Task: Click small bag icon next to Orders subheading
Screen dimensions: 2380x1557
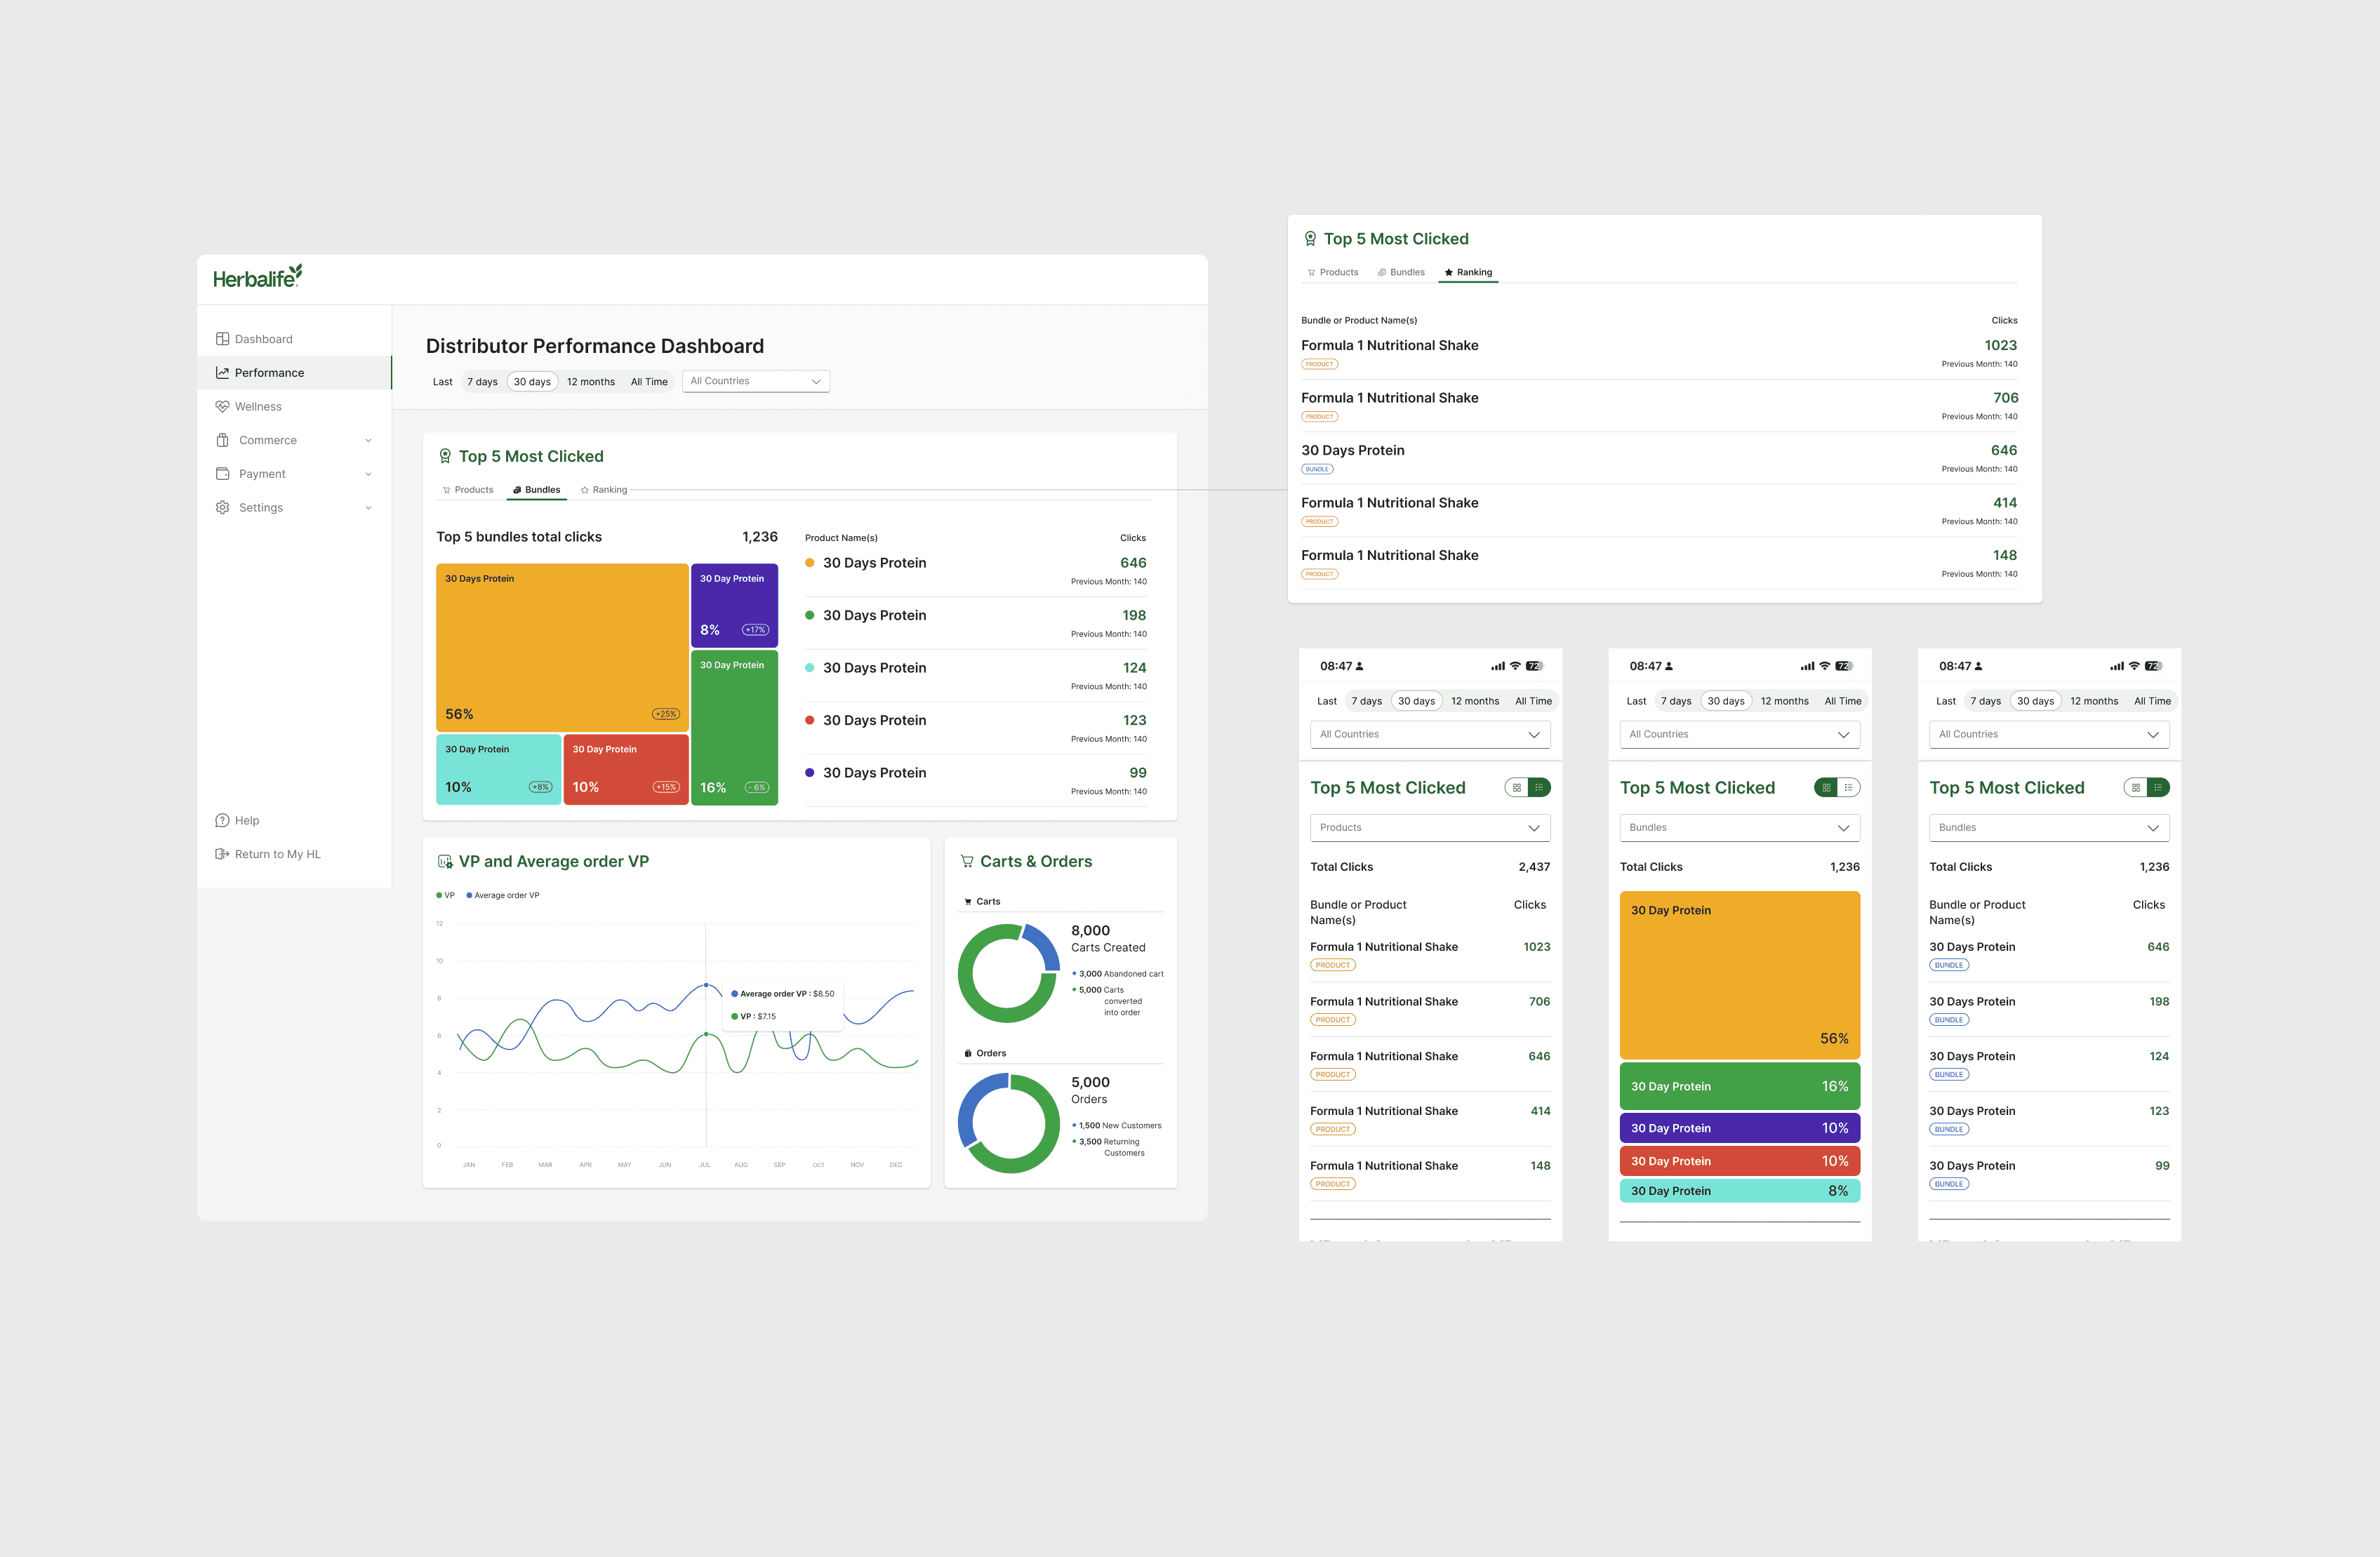Action: [x=968, y=1053]
